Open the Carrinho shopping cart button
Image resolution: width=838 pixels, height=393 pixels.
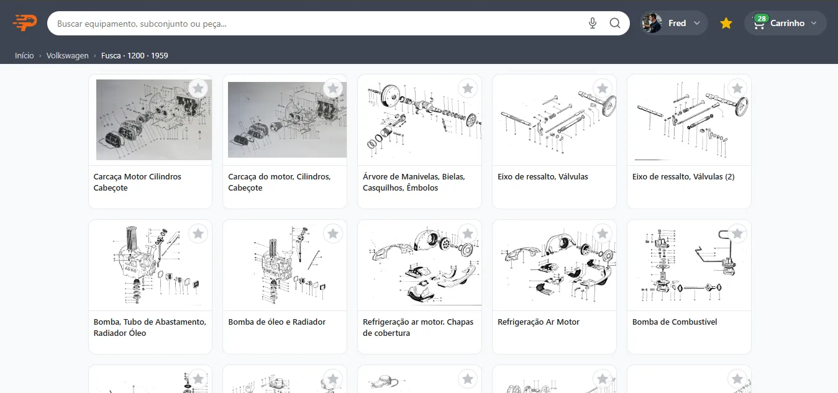785,23
